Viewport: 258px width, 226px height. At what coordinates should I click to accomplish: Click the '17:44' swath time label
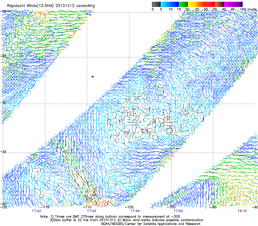135,211
